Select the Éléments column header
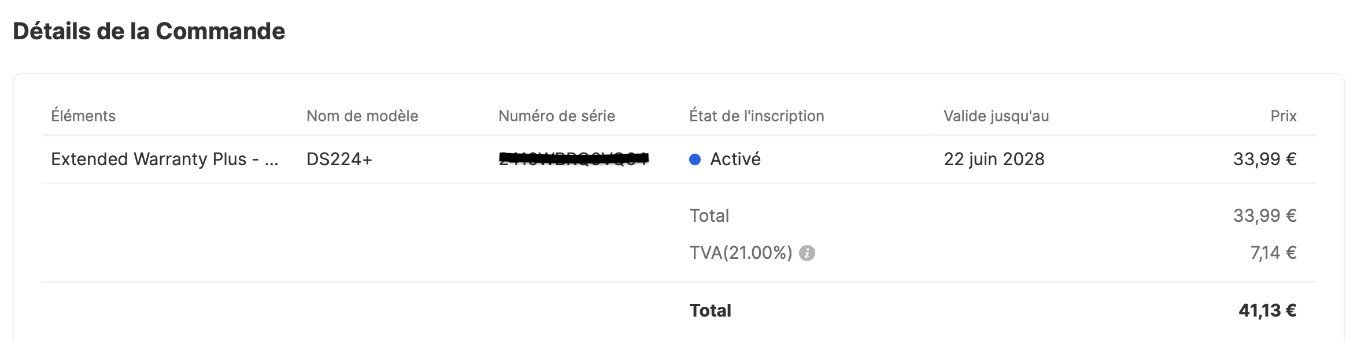The height and width of the screenshot is (342, 1361). 83,116
